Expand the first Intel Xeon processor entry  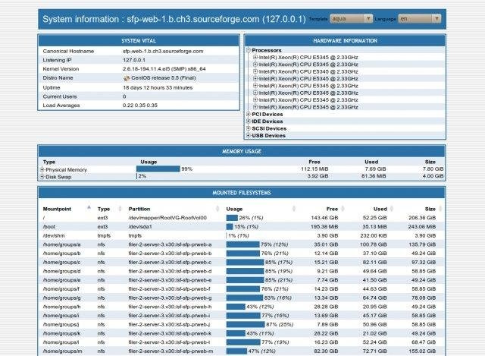click(x=255, y=57)
